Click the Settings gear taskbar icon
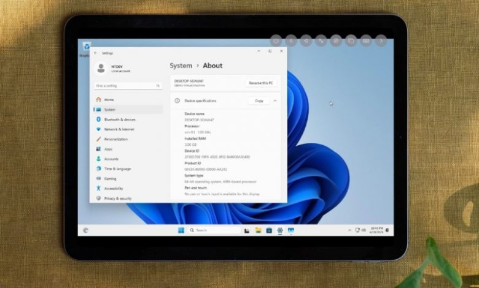This screenshot has width=479, height=288. [x=280, y=230]
